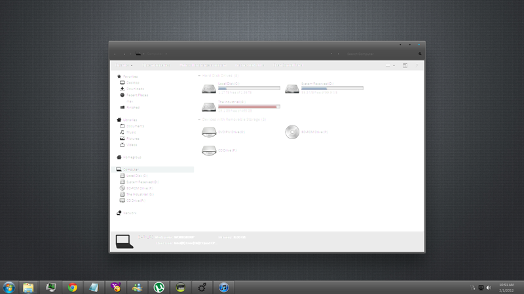
Task: Click WORKGROUP text in details pane
Action: tap(184, 237)
